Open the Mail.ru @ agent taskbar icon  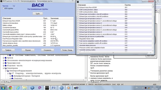pyautogui.click(x=32, y=88)
